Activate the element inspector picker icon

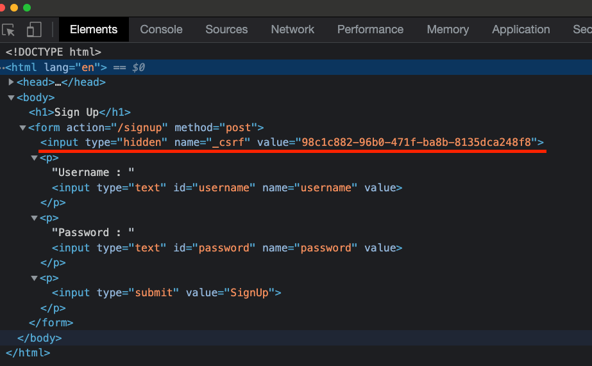tap(8, 29)
